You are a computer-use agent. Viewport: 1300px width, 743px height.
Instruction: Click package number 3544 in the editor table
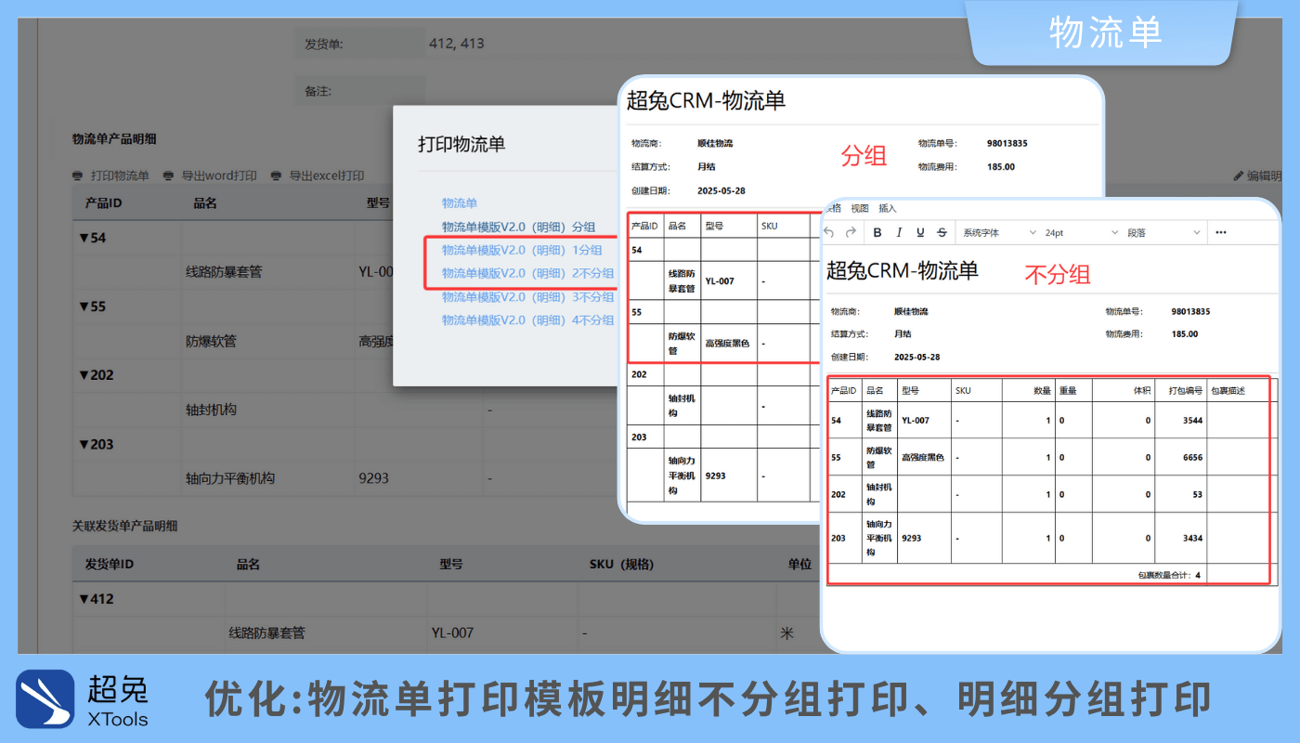coord(1193,421)
